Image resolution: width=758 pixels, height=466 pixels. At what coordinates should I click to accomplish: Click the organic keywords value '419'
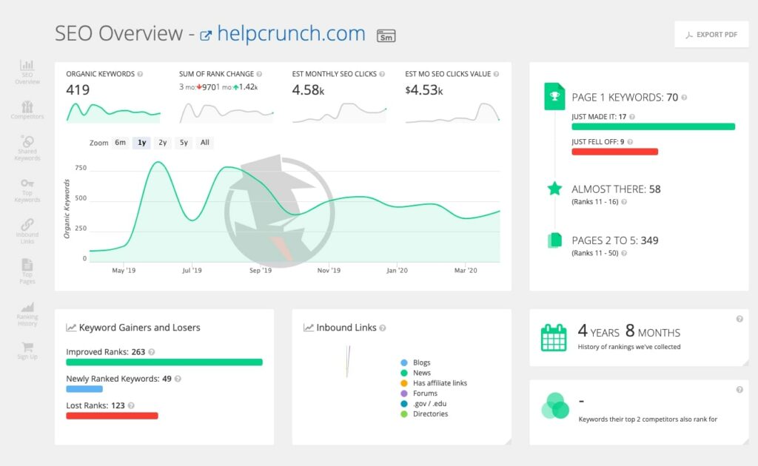pos(78,90)
